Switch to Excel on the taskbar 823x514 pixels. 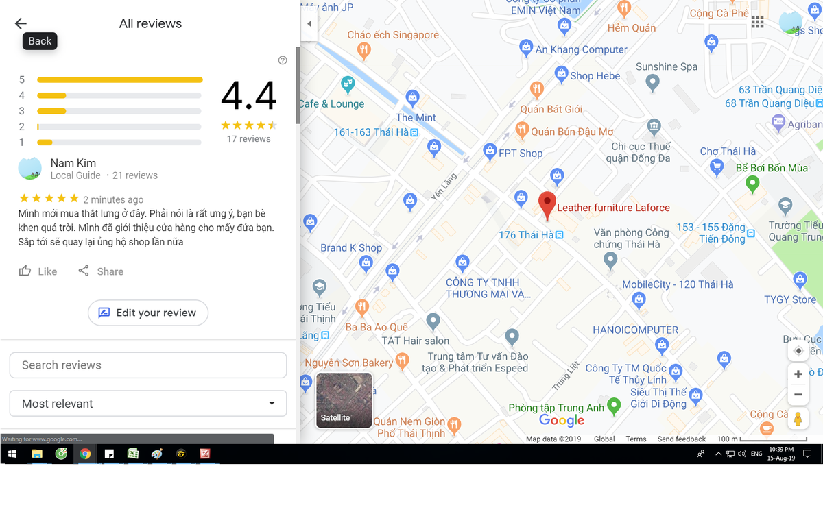pos(133,454)
